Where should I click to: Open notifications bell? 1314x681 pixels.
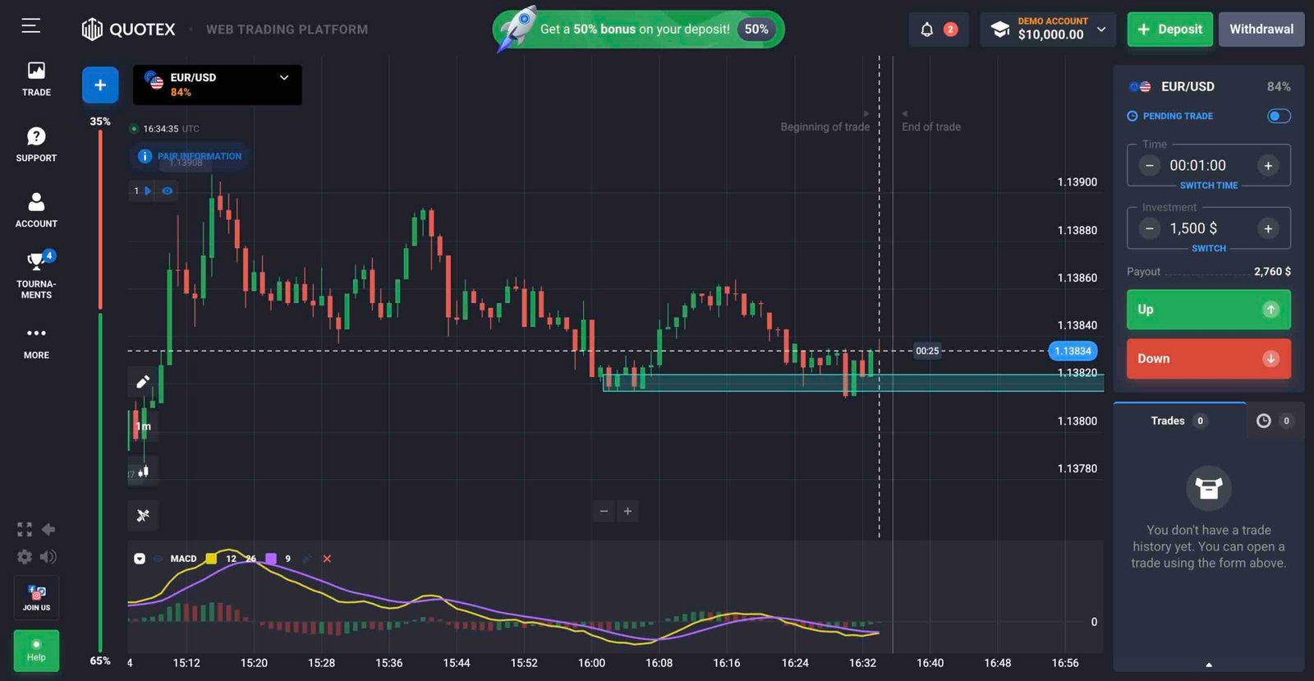click(927, 30)
